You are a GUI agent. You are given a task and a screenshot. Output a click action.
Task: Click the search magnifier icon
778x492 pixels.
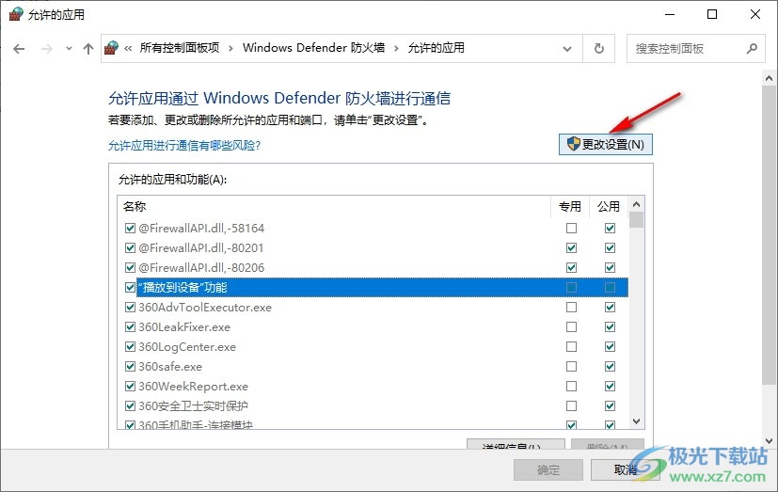(x=753, y=49)
